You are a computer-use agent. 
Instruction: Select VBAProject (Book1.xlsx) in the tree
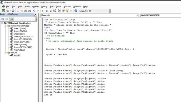point(19,23)
